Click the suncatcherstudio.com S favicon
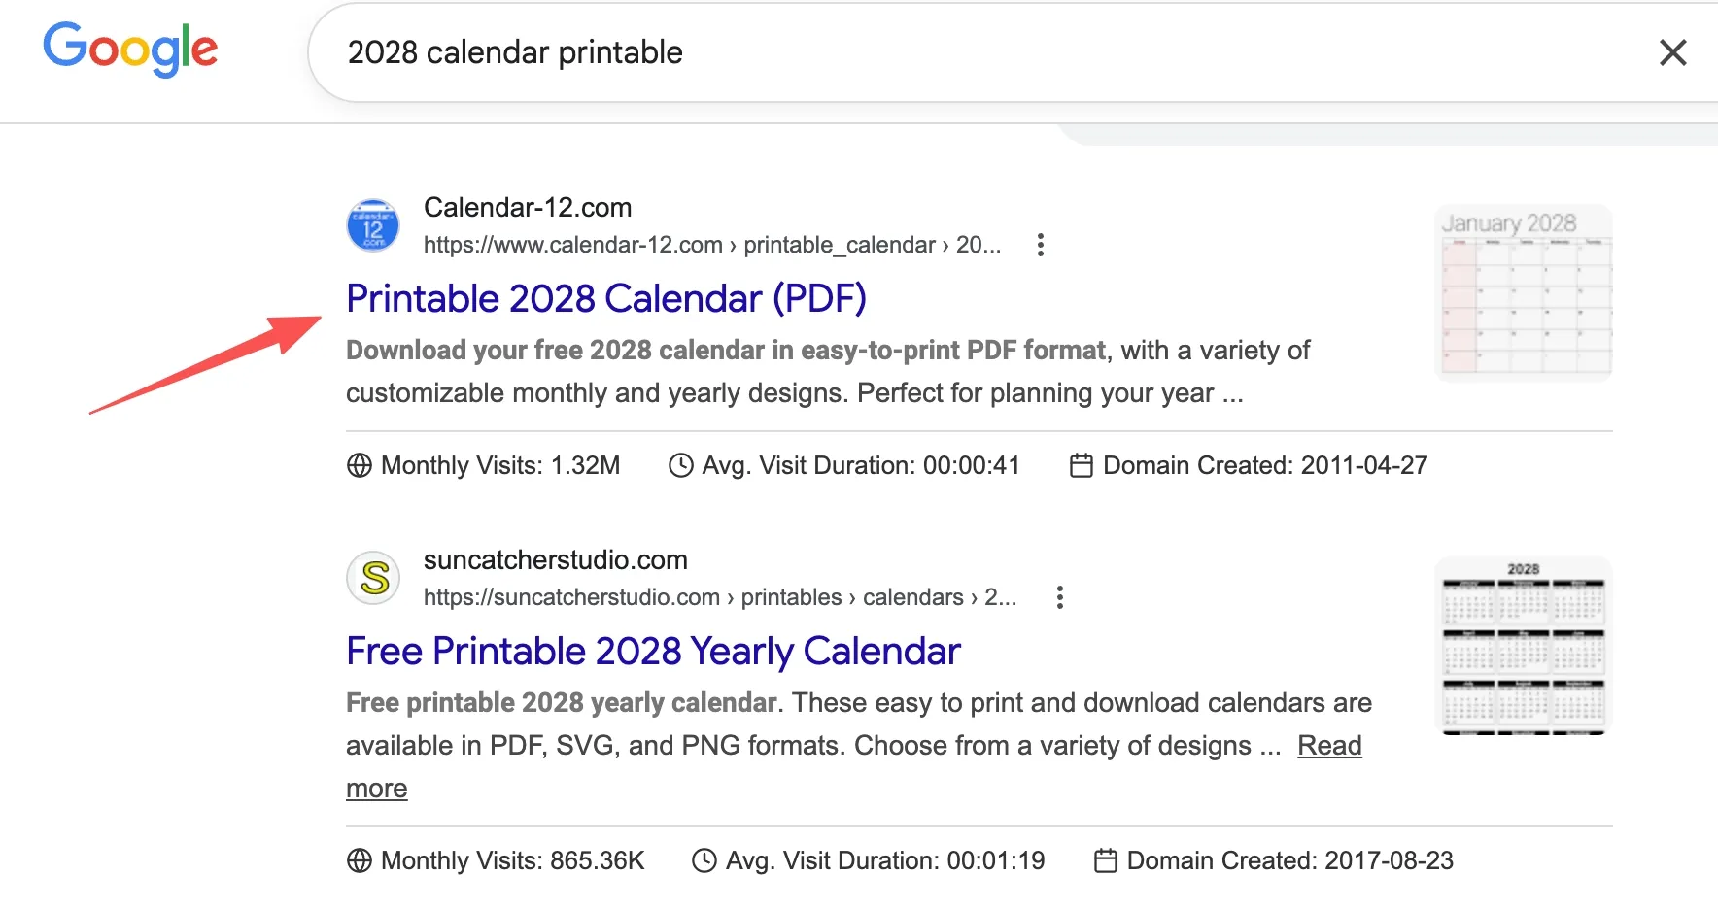 (372, 577)
